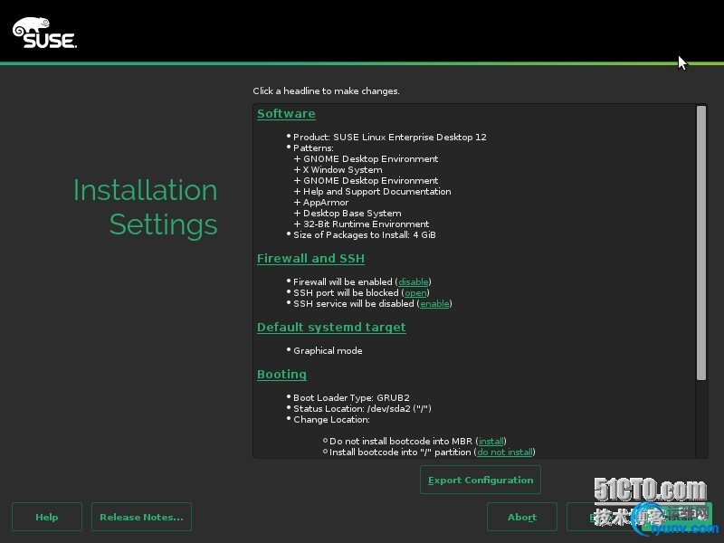Select the 'Change Location:' text
The width and height of the screenshot is (724, 543).
[x=331, y=420]
